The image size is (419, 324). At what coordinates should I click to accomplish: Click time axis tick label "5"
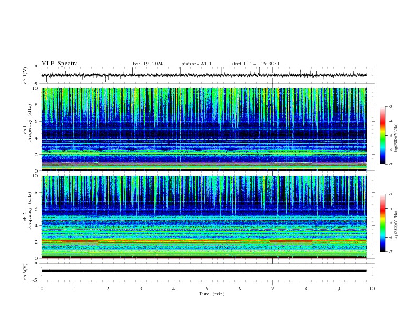tap(207, 289)
